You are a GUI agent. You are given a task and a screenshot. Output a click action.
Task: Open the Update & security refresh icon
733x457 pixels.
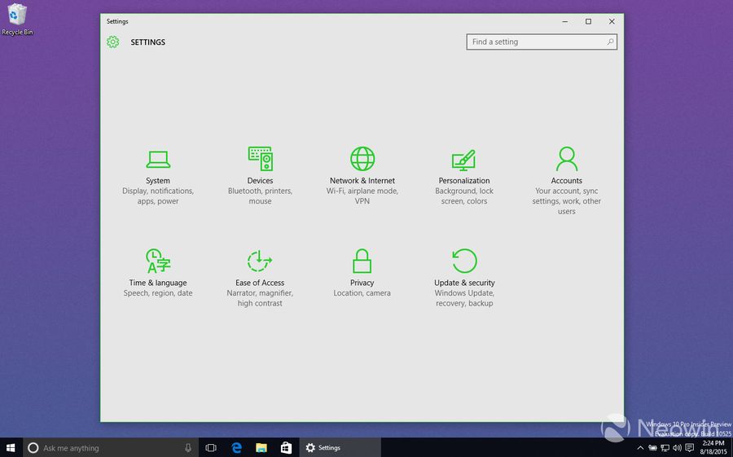[x=464, y=261]
